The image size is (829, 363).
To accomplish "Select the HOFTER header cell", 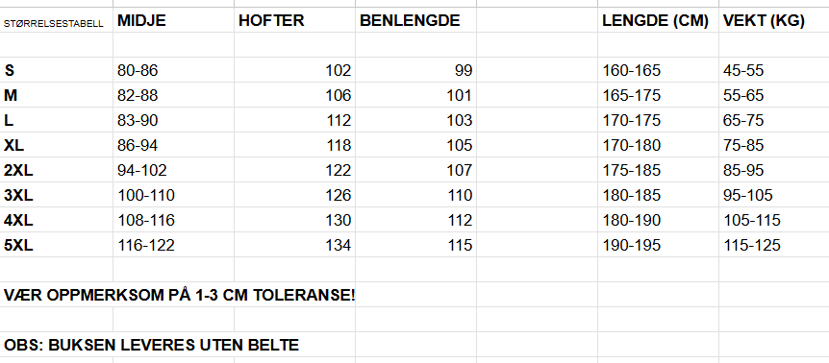I will (x=294, y=20).
